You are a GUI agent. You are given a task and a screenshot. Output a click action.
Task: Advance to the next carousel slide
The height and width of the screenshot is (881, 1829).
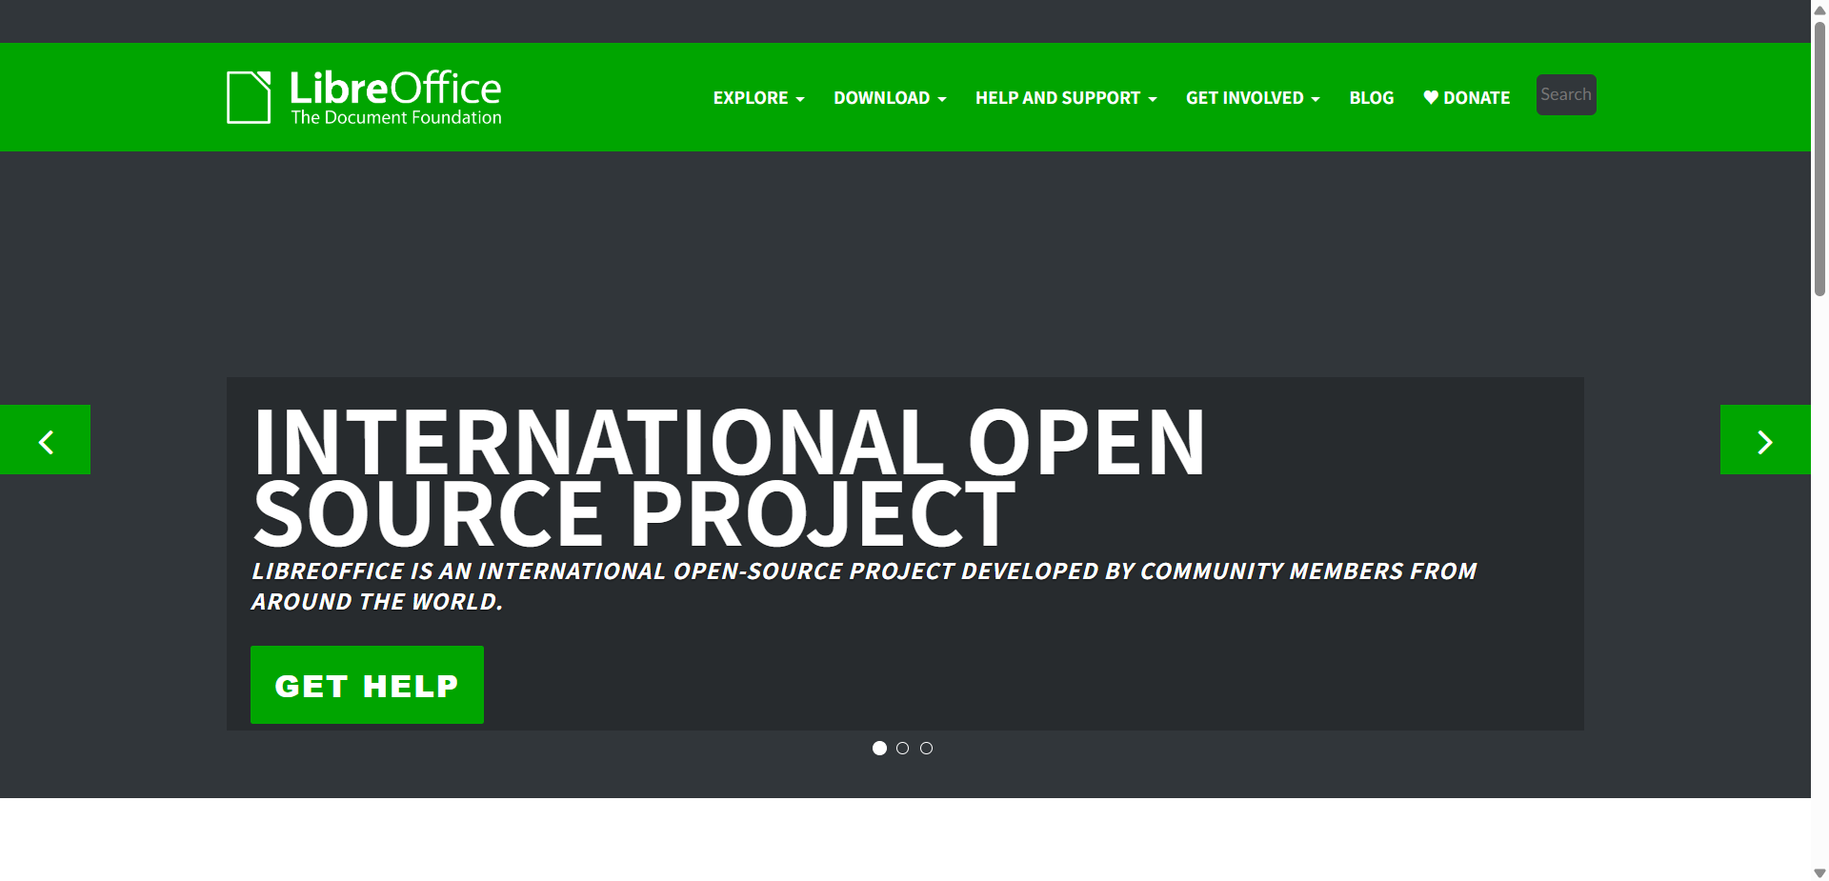click(x=1764, y=440)
